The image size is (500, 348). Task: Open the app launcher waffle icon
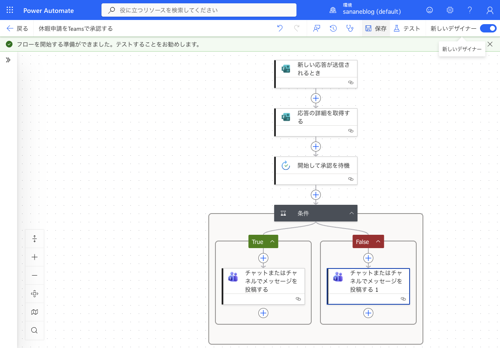click(10, 10)
